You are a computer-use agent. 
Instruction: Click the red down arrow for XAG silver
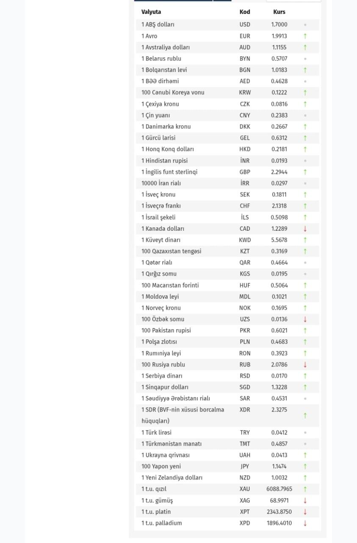tap(305, 501)
